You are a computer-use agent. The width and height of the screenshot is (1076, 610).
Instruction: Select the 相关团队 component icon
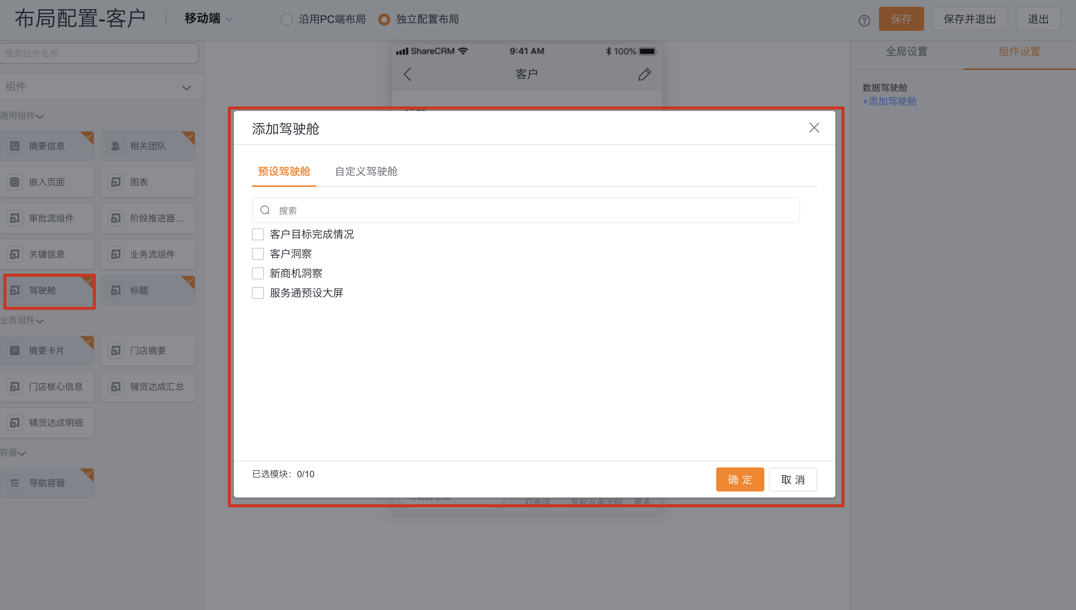coord(115,146)
